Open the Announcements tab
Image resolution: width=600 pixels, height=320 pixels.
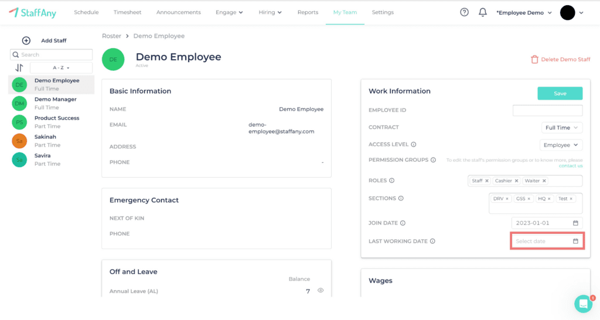(x=178, y=12)
